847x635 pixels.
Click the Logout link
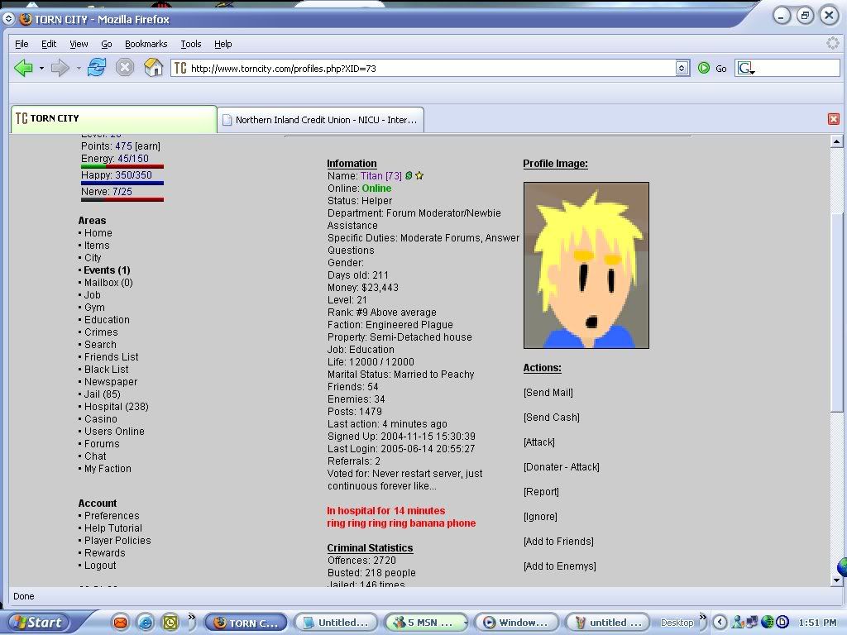coord(100,566)
